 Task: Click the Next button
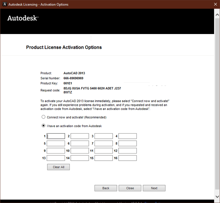[154, 188]
